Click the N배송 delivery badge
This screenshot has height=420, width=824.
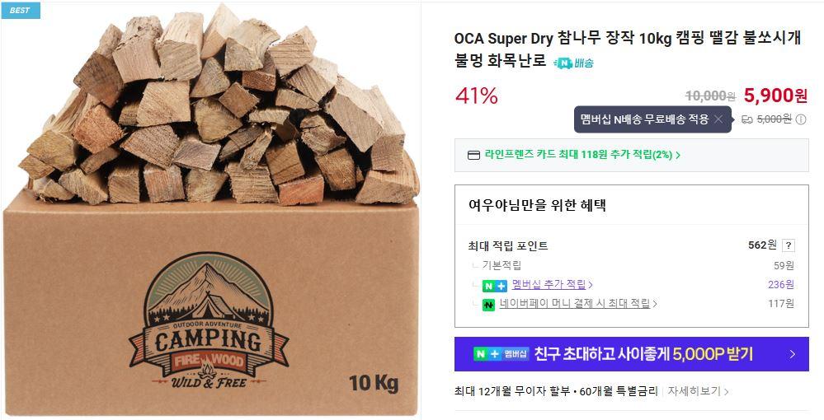pos(574,63)
